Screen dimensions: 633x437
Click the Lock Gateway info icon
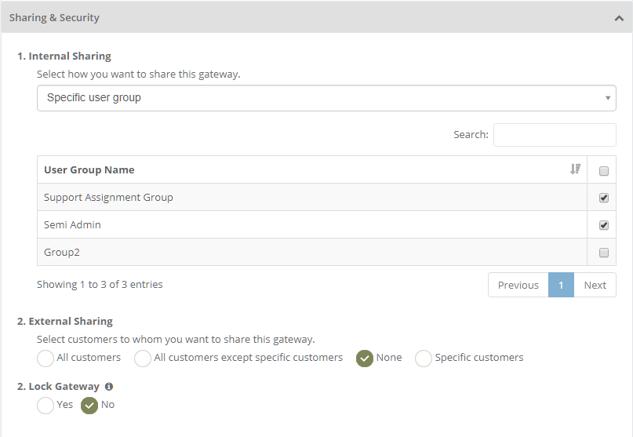pos(108,387)
